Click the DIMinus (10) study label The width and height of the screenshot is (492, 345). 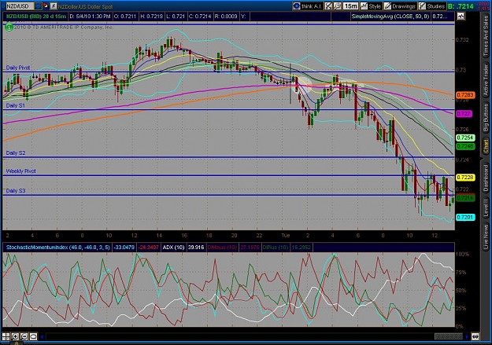coord(222,248)
